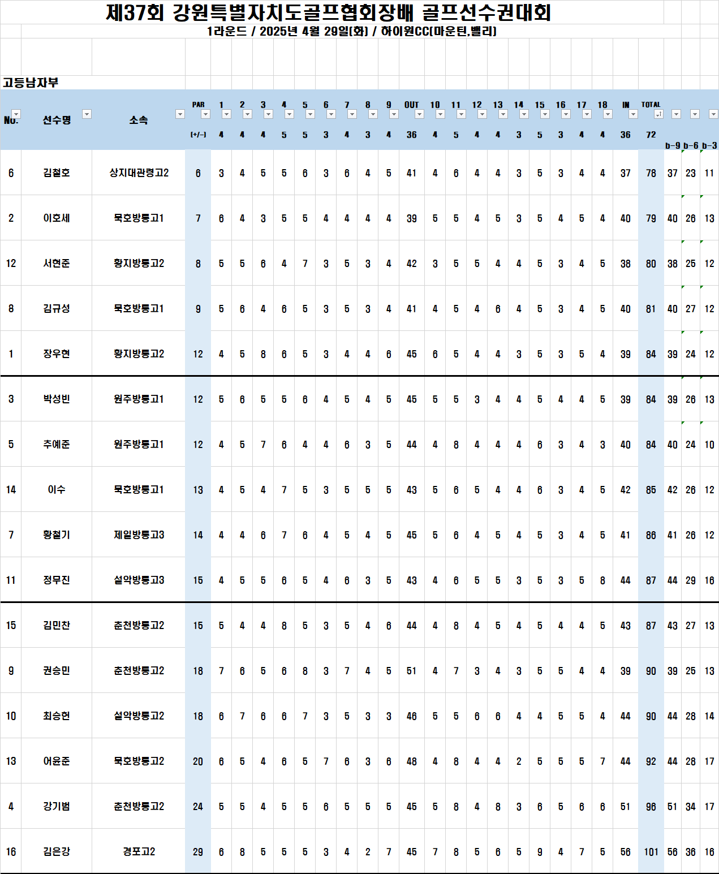
Task: Open hole 1 column filter arrow
Action: pos(227,114)
